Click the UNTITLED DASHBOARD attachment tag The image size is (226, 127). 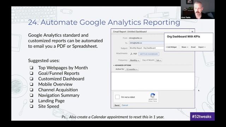coord(149,54)
